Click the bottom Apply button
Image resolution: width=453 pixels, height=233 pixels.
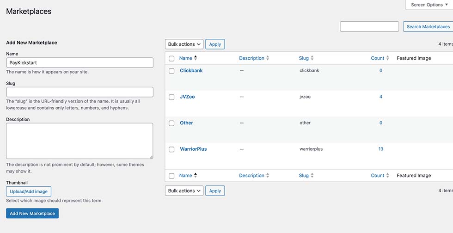click(x=215, y=191)
